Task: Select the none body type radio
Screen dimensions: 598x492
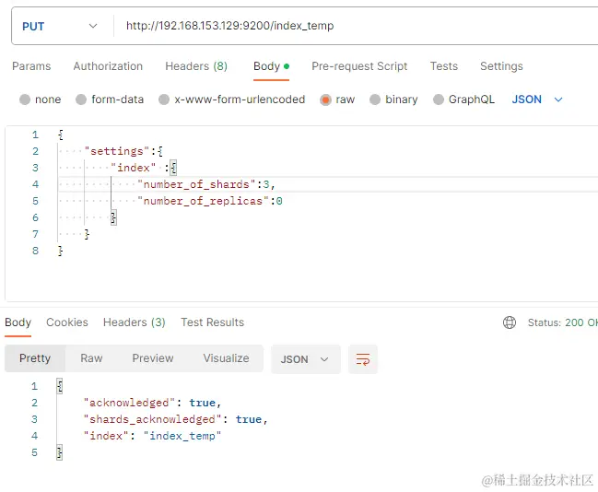Action: pos(25,100)
